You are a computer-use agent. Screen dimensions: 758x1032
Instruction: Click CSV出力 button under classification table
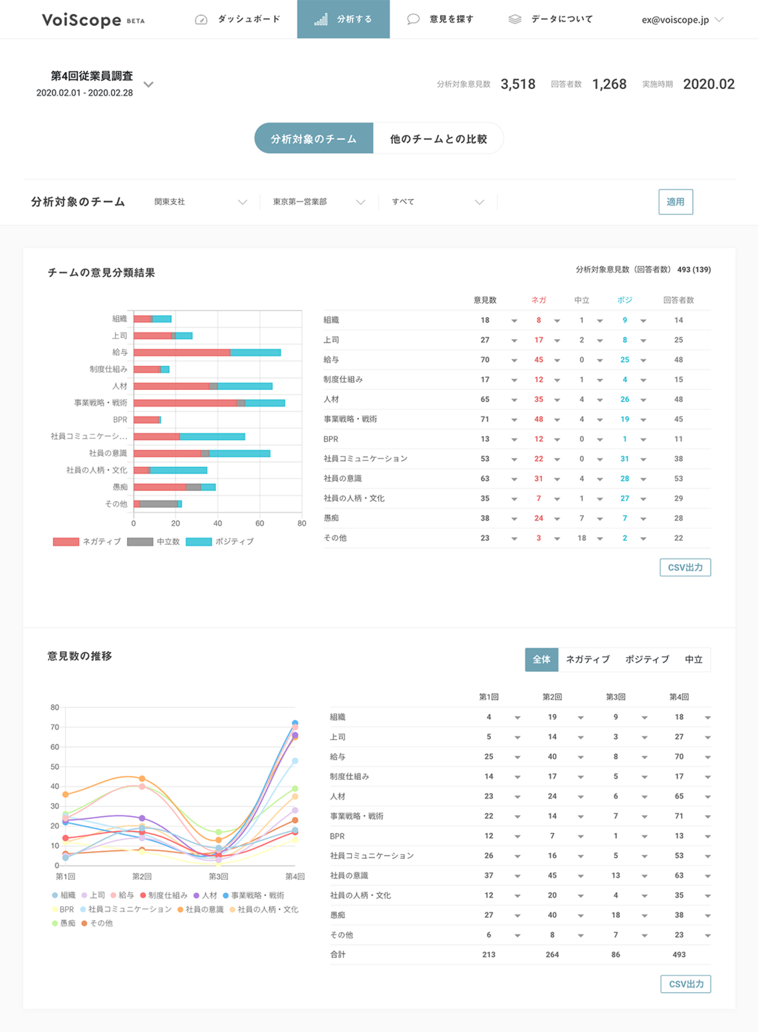coord(685,568)
